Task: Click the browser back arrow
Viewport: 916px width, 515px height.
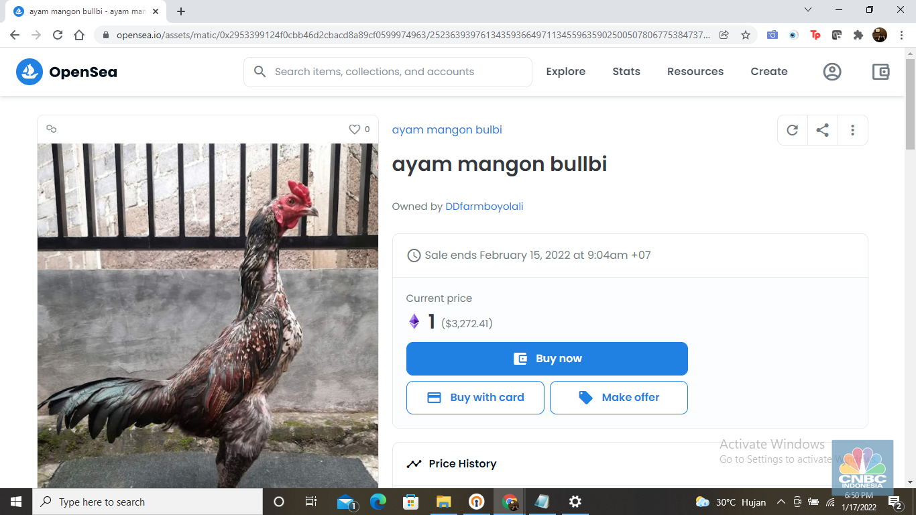Action: tap(15, 35)
